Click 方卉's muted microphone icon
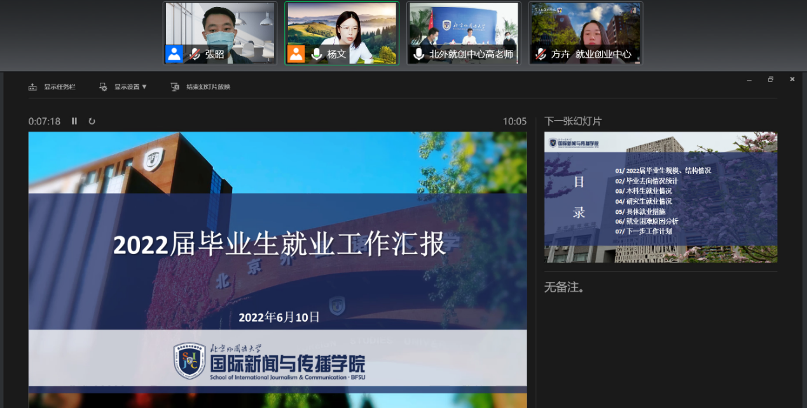Image resolution: width=807 pixels, height=408 pixels. (x=541, y=55)
